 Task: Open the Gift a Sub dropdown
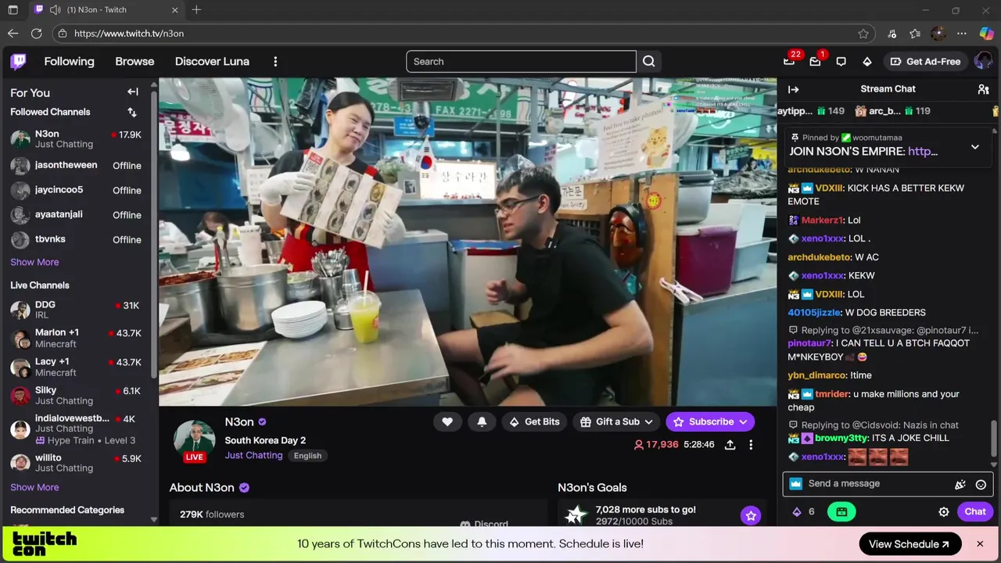[x=617, y=421]
